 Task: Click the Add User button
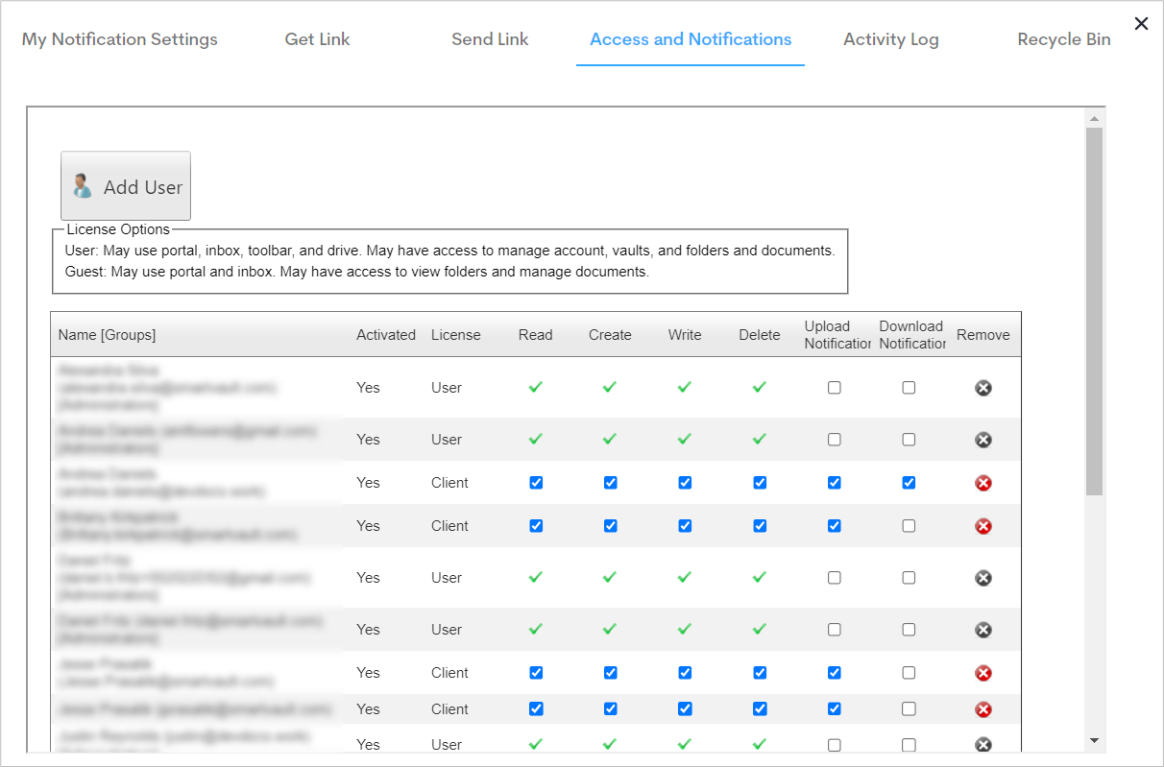pos(126,184)
